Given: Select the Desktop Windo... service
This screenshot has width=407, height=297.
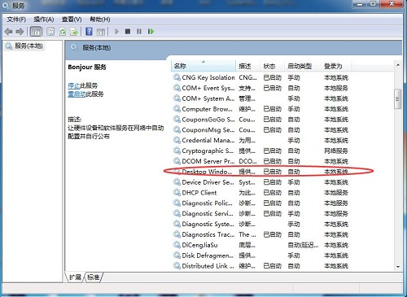Looking at the screenshot, I should tap(260, 172).
